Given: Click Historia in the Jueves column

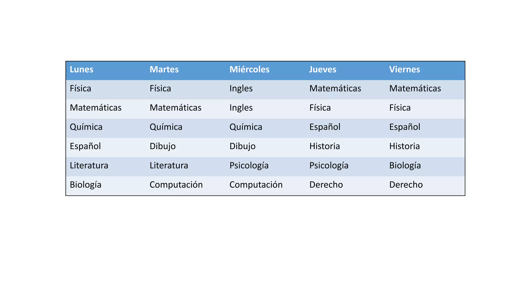Looking at the screenshot, I should [325, 146].
